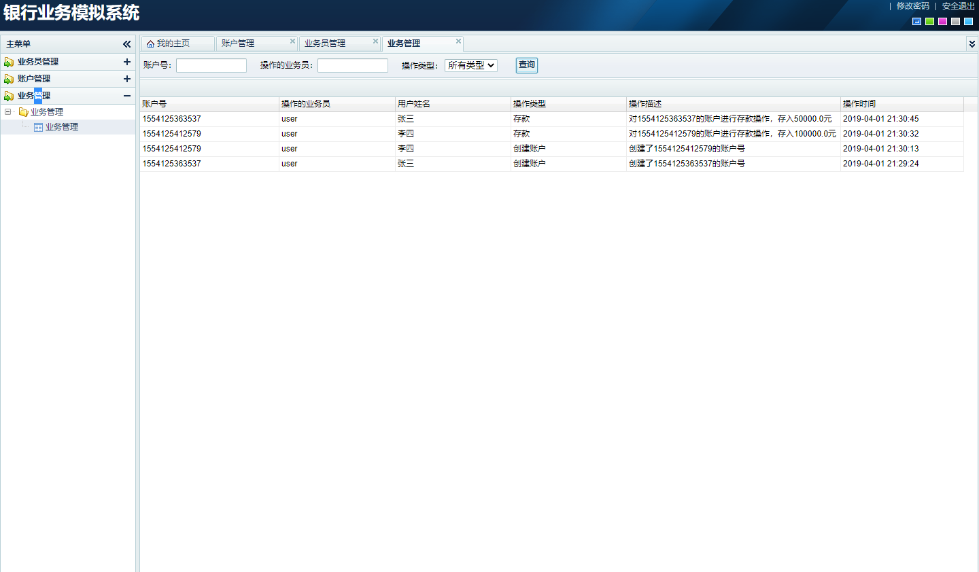Select the green theme color swatch
The width and height of the screenshot is (979, 572).
[929, 22]
